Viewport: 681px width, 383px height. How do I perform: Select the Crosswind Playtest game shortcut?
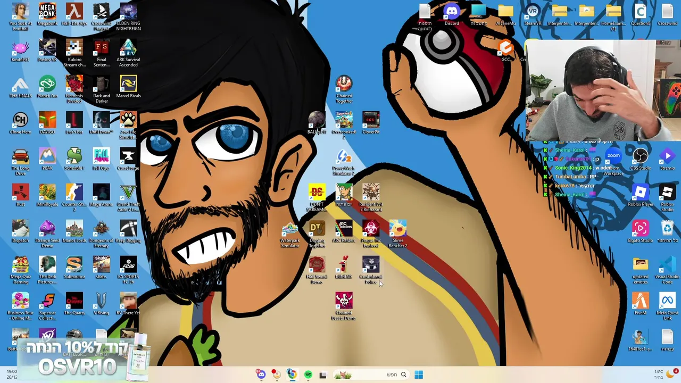click(101, 17)
